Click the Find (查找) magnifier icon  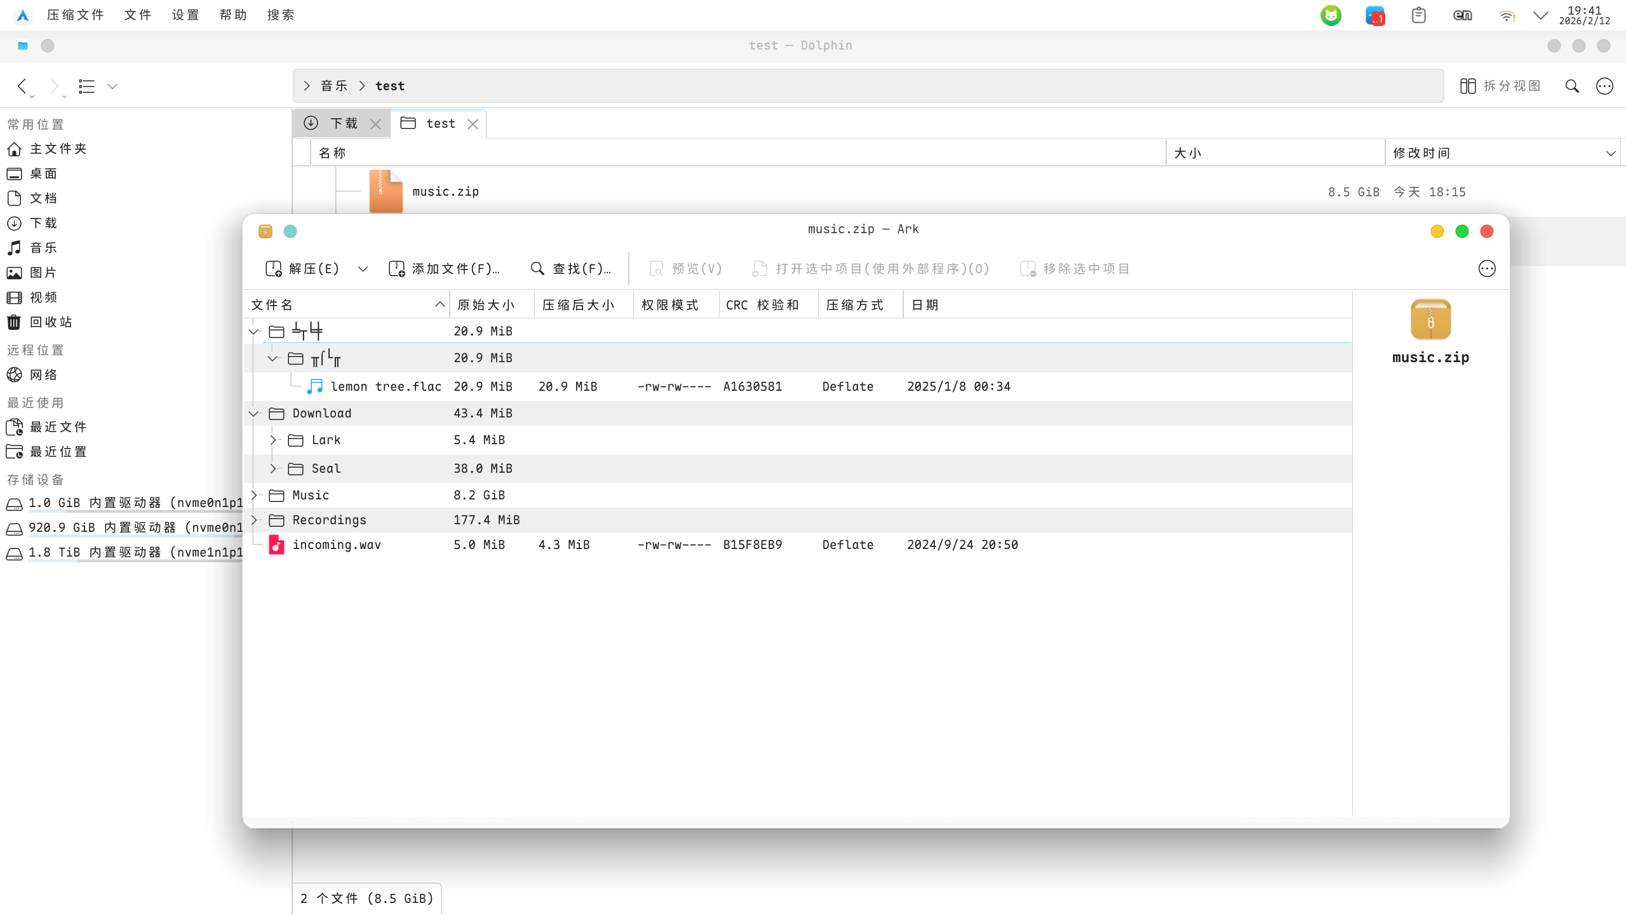[x=537, y=269]
